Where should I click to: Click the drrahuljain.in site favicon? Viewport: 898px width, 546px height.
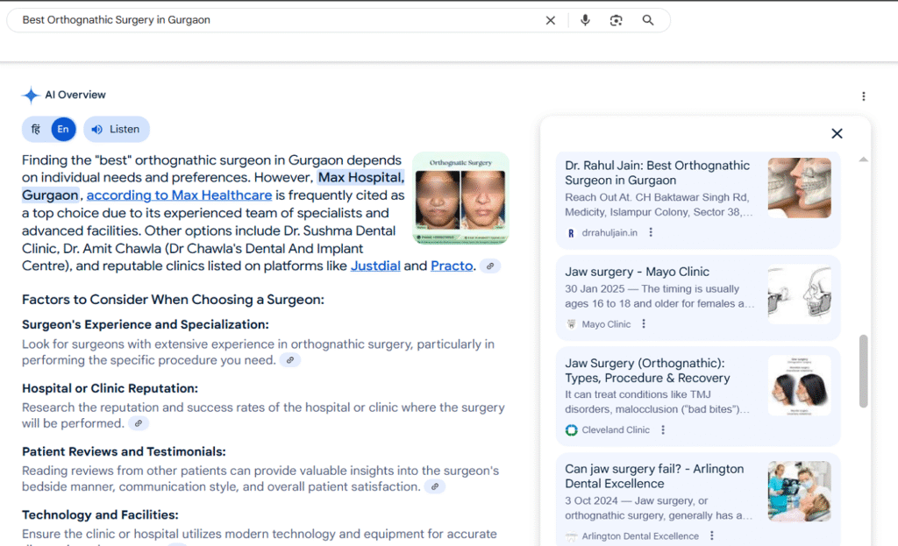click(571, 233)
